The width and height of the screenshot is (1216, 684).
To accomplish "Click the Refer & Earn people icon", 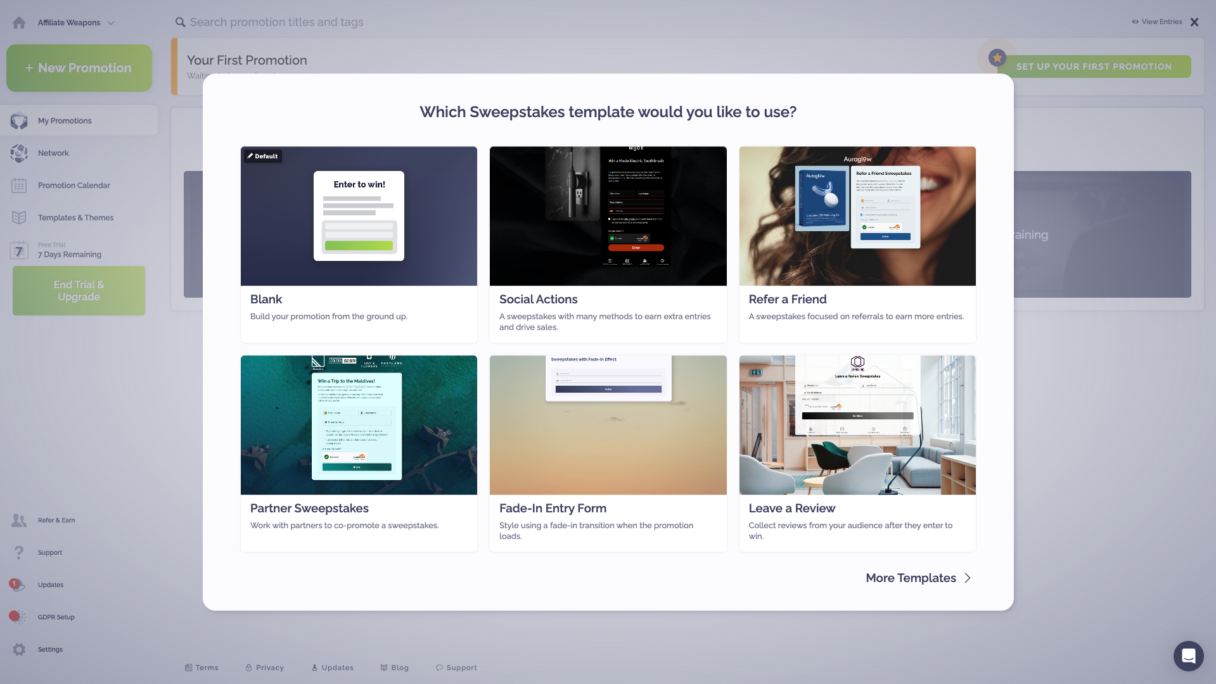I will 19,521.
